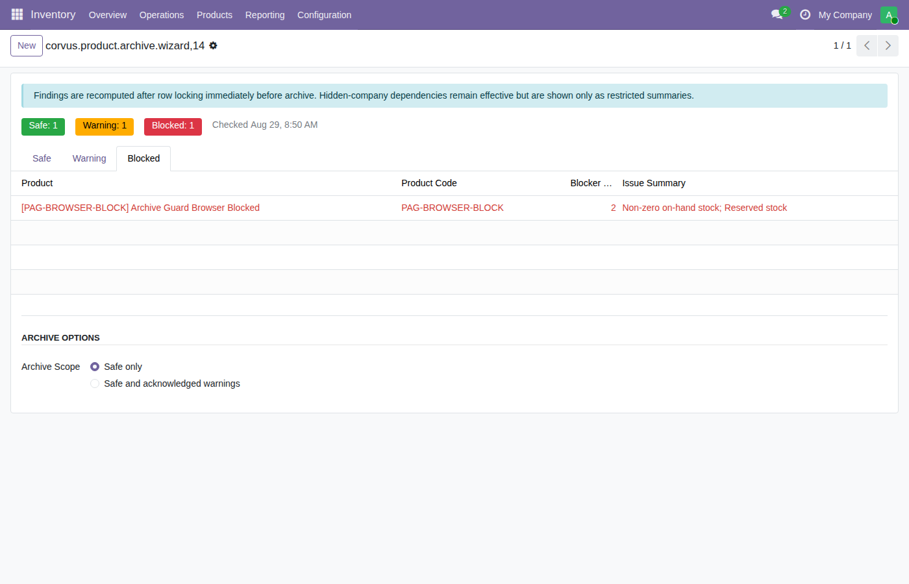This screenshot has width=909, height=584.
Task: Click the 'Checked Aug 29, 8:50 AM' timestamp
Action: pos(265,125)
